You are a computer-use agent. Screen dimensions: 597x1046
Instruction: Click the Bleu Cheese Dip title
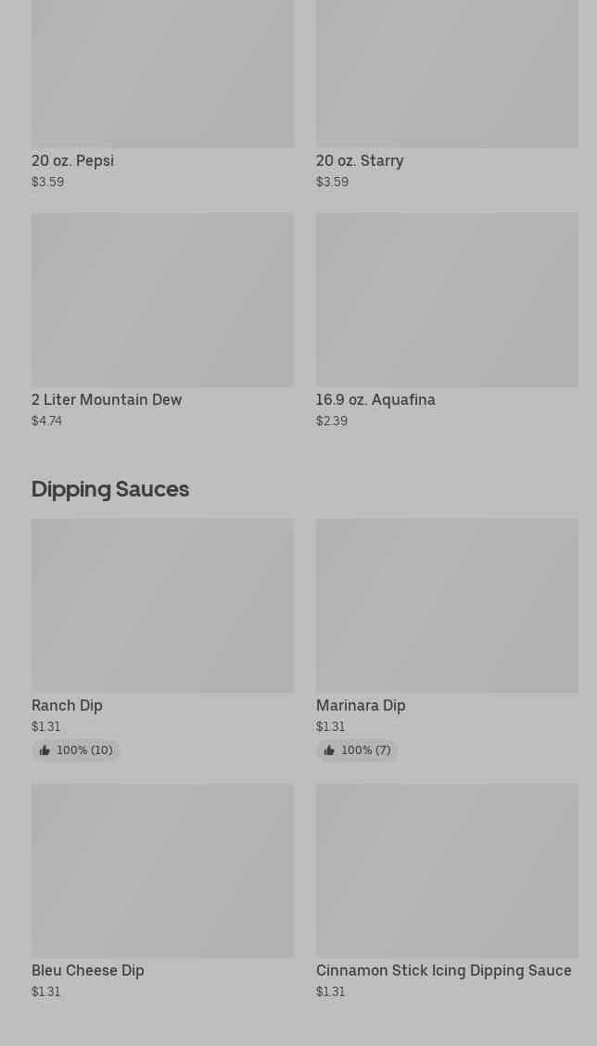coord(88,970)
